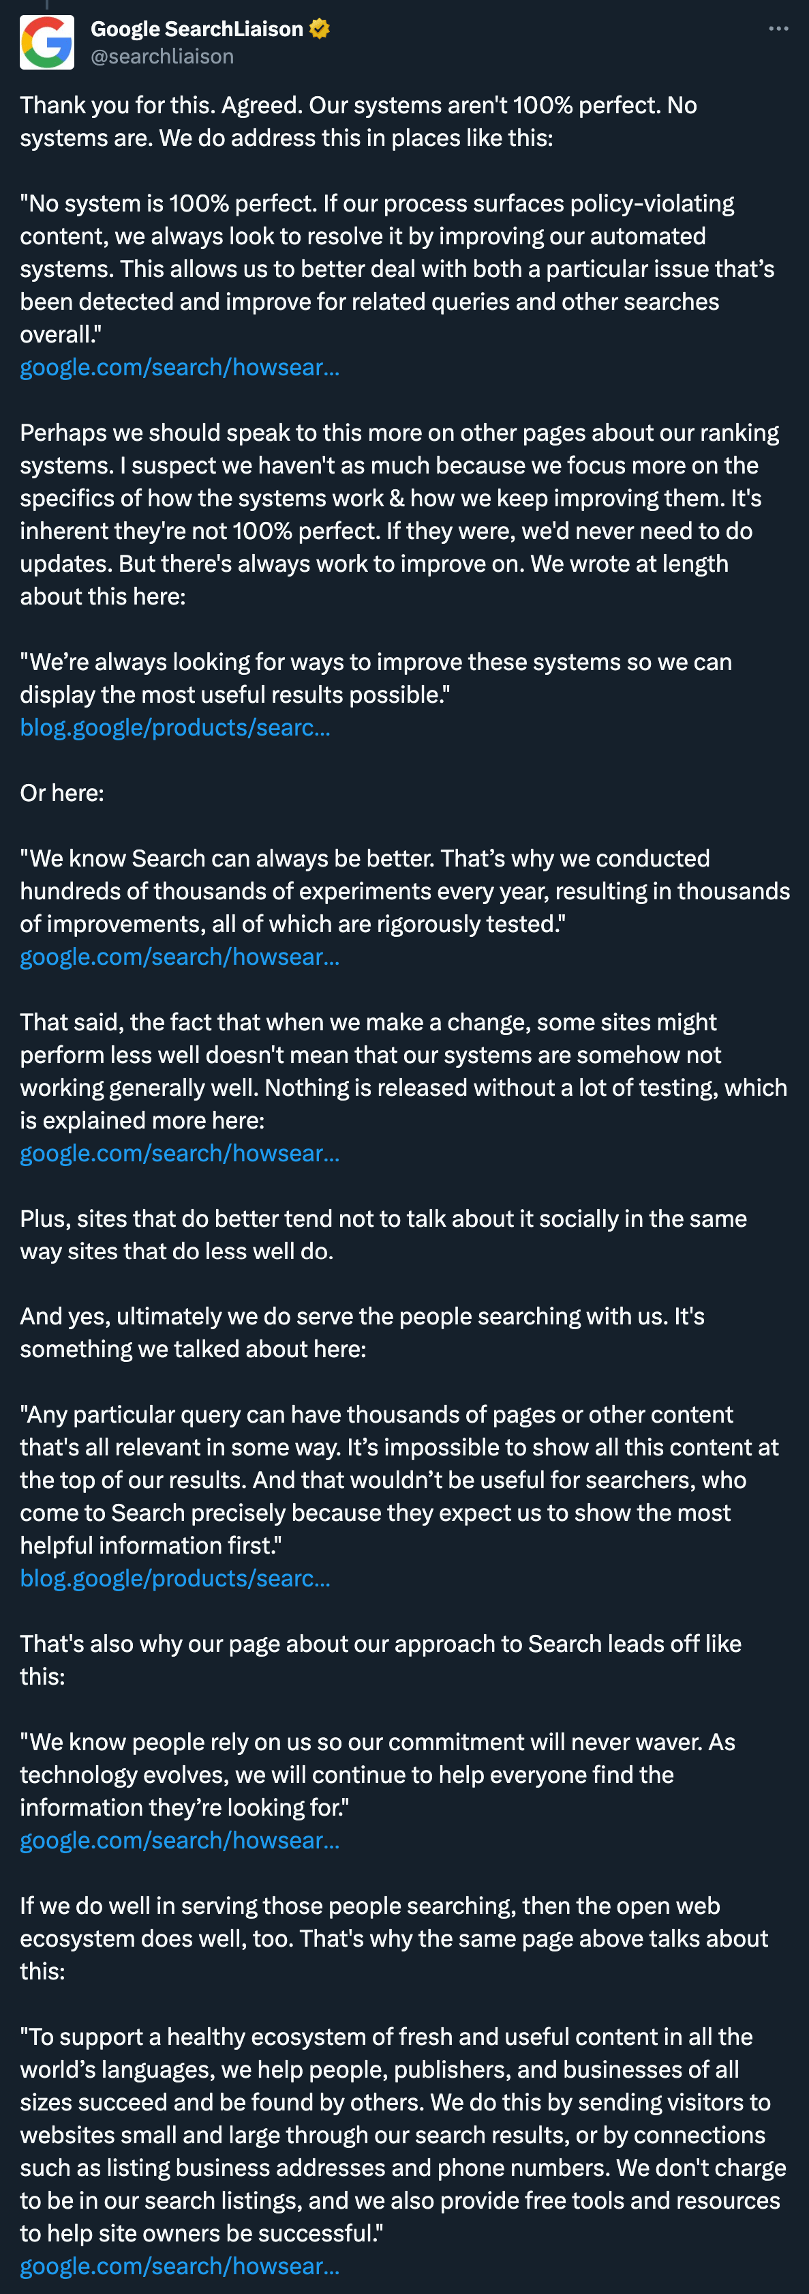Open google.com link after 'site owners be successful'
The width and height of the screenshot is (809, 2294).
coord(180,2267)
